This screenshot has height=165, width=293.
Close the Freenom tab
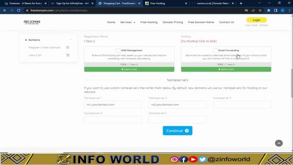(x=45, y=3)
